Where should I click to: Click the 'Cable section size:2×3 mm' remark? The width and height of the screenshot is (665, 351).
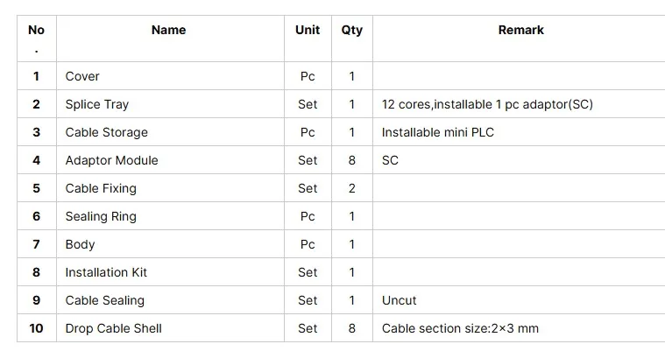460,328
